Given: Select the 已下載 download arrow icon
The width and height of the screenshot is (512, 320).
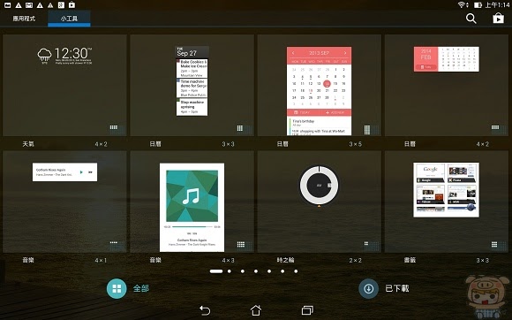Looking at the screenshot, I should (x=369, y=289).
